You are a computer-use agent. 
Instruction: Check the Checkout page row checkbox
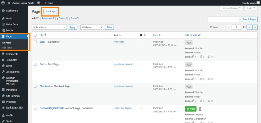click(x=35, y=86)
